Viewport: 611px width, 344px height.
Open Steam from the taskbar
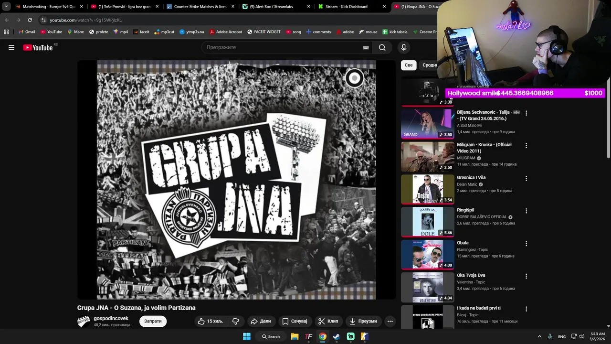pos(337,336)
